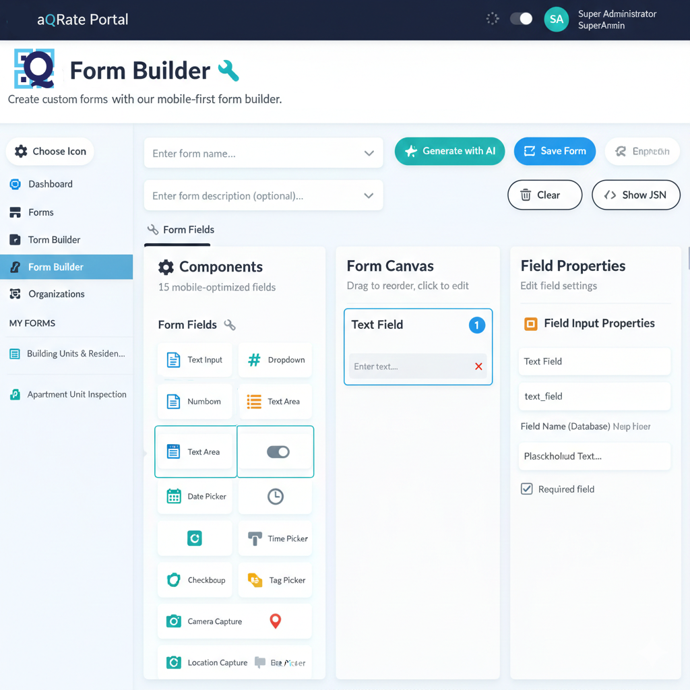690x690 pixels.
Task: Add the Location Capture component
Action: point(207,662)
